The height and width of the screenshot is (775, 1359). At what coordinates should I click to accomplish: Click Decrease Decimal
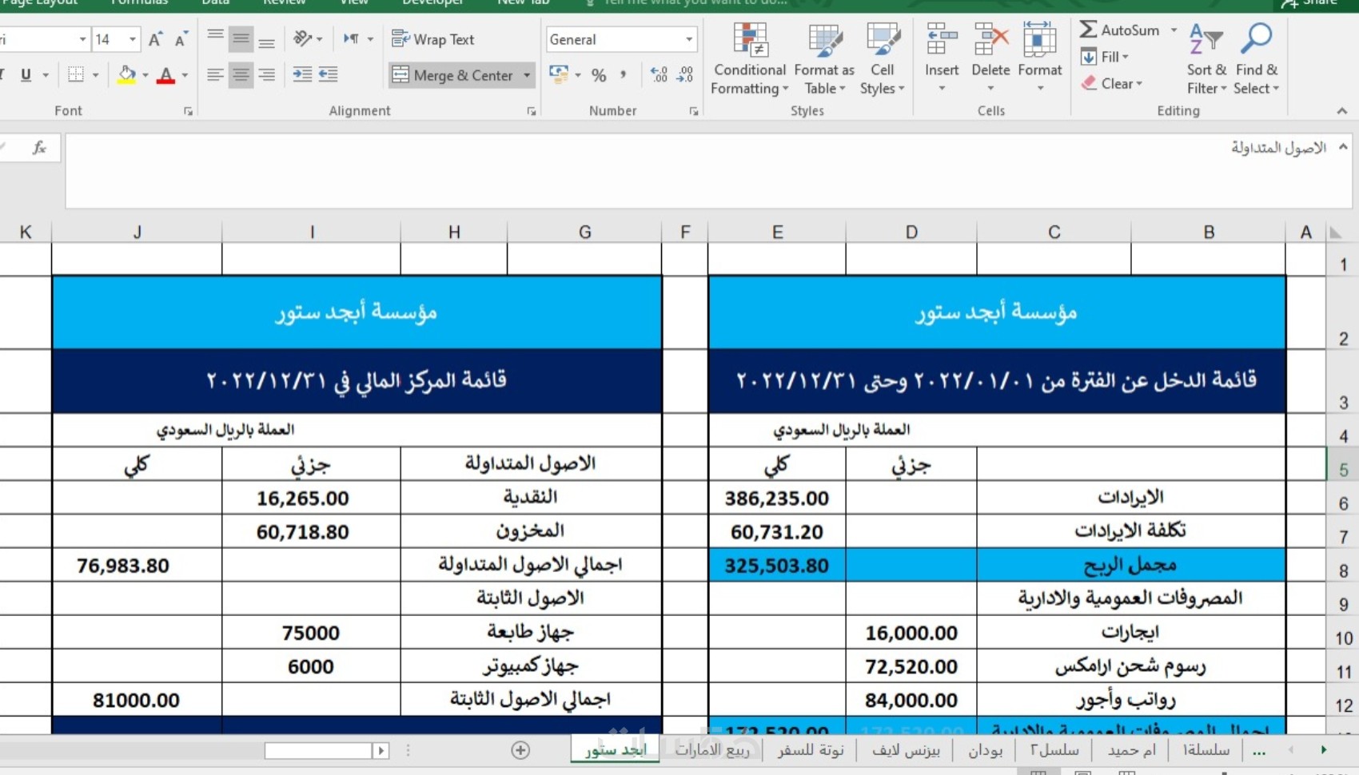click(x=685, y=74)
